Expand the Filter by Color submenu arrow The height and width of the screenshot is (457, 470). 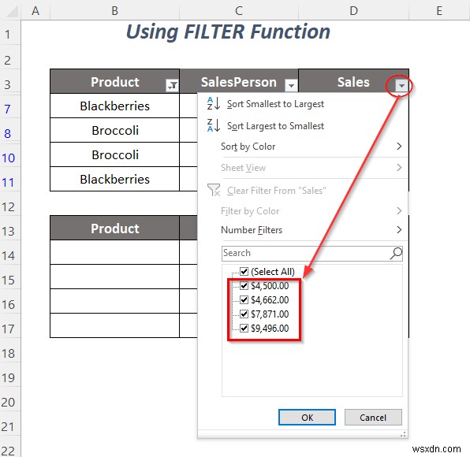tap(399, 211)
